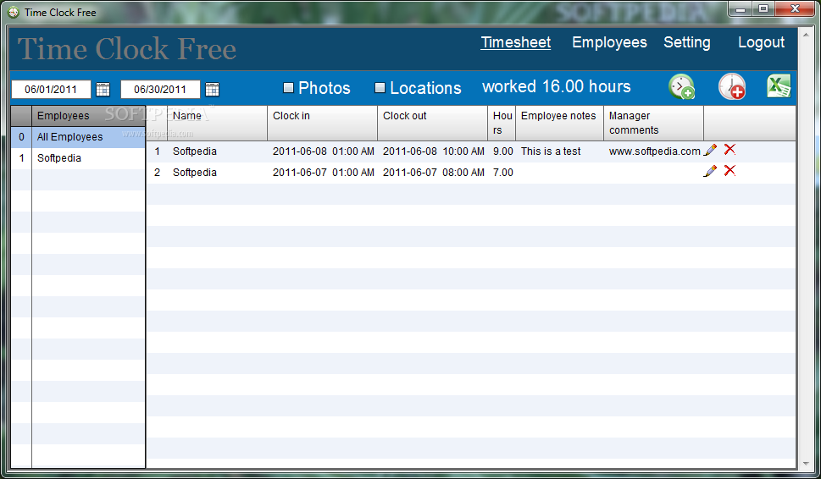Click the Name column header
821x479 pixels.
[217, 123]
